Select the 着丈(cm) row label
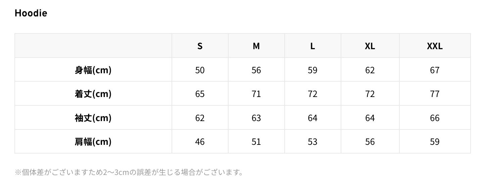The image size is (486, 192). point(93,94)
